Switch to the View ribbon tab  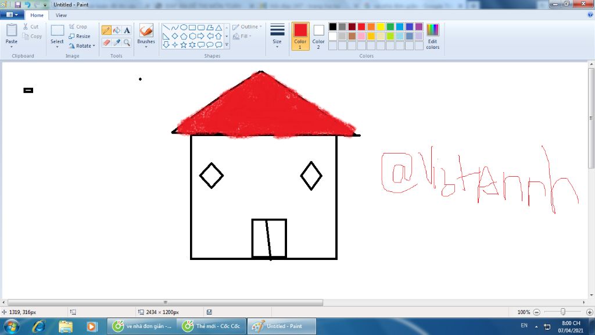pyautogui.click(x=61, y=15)
